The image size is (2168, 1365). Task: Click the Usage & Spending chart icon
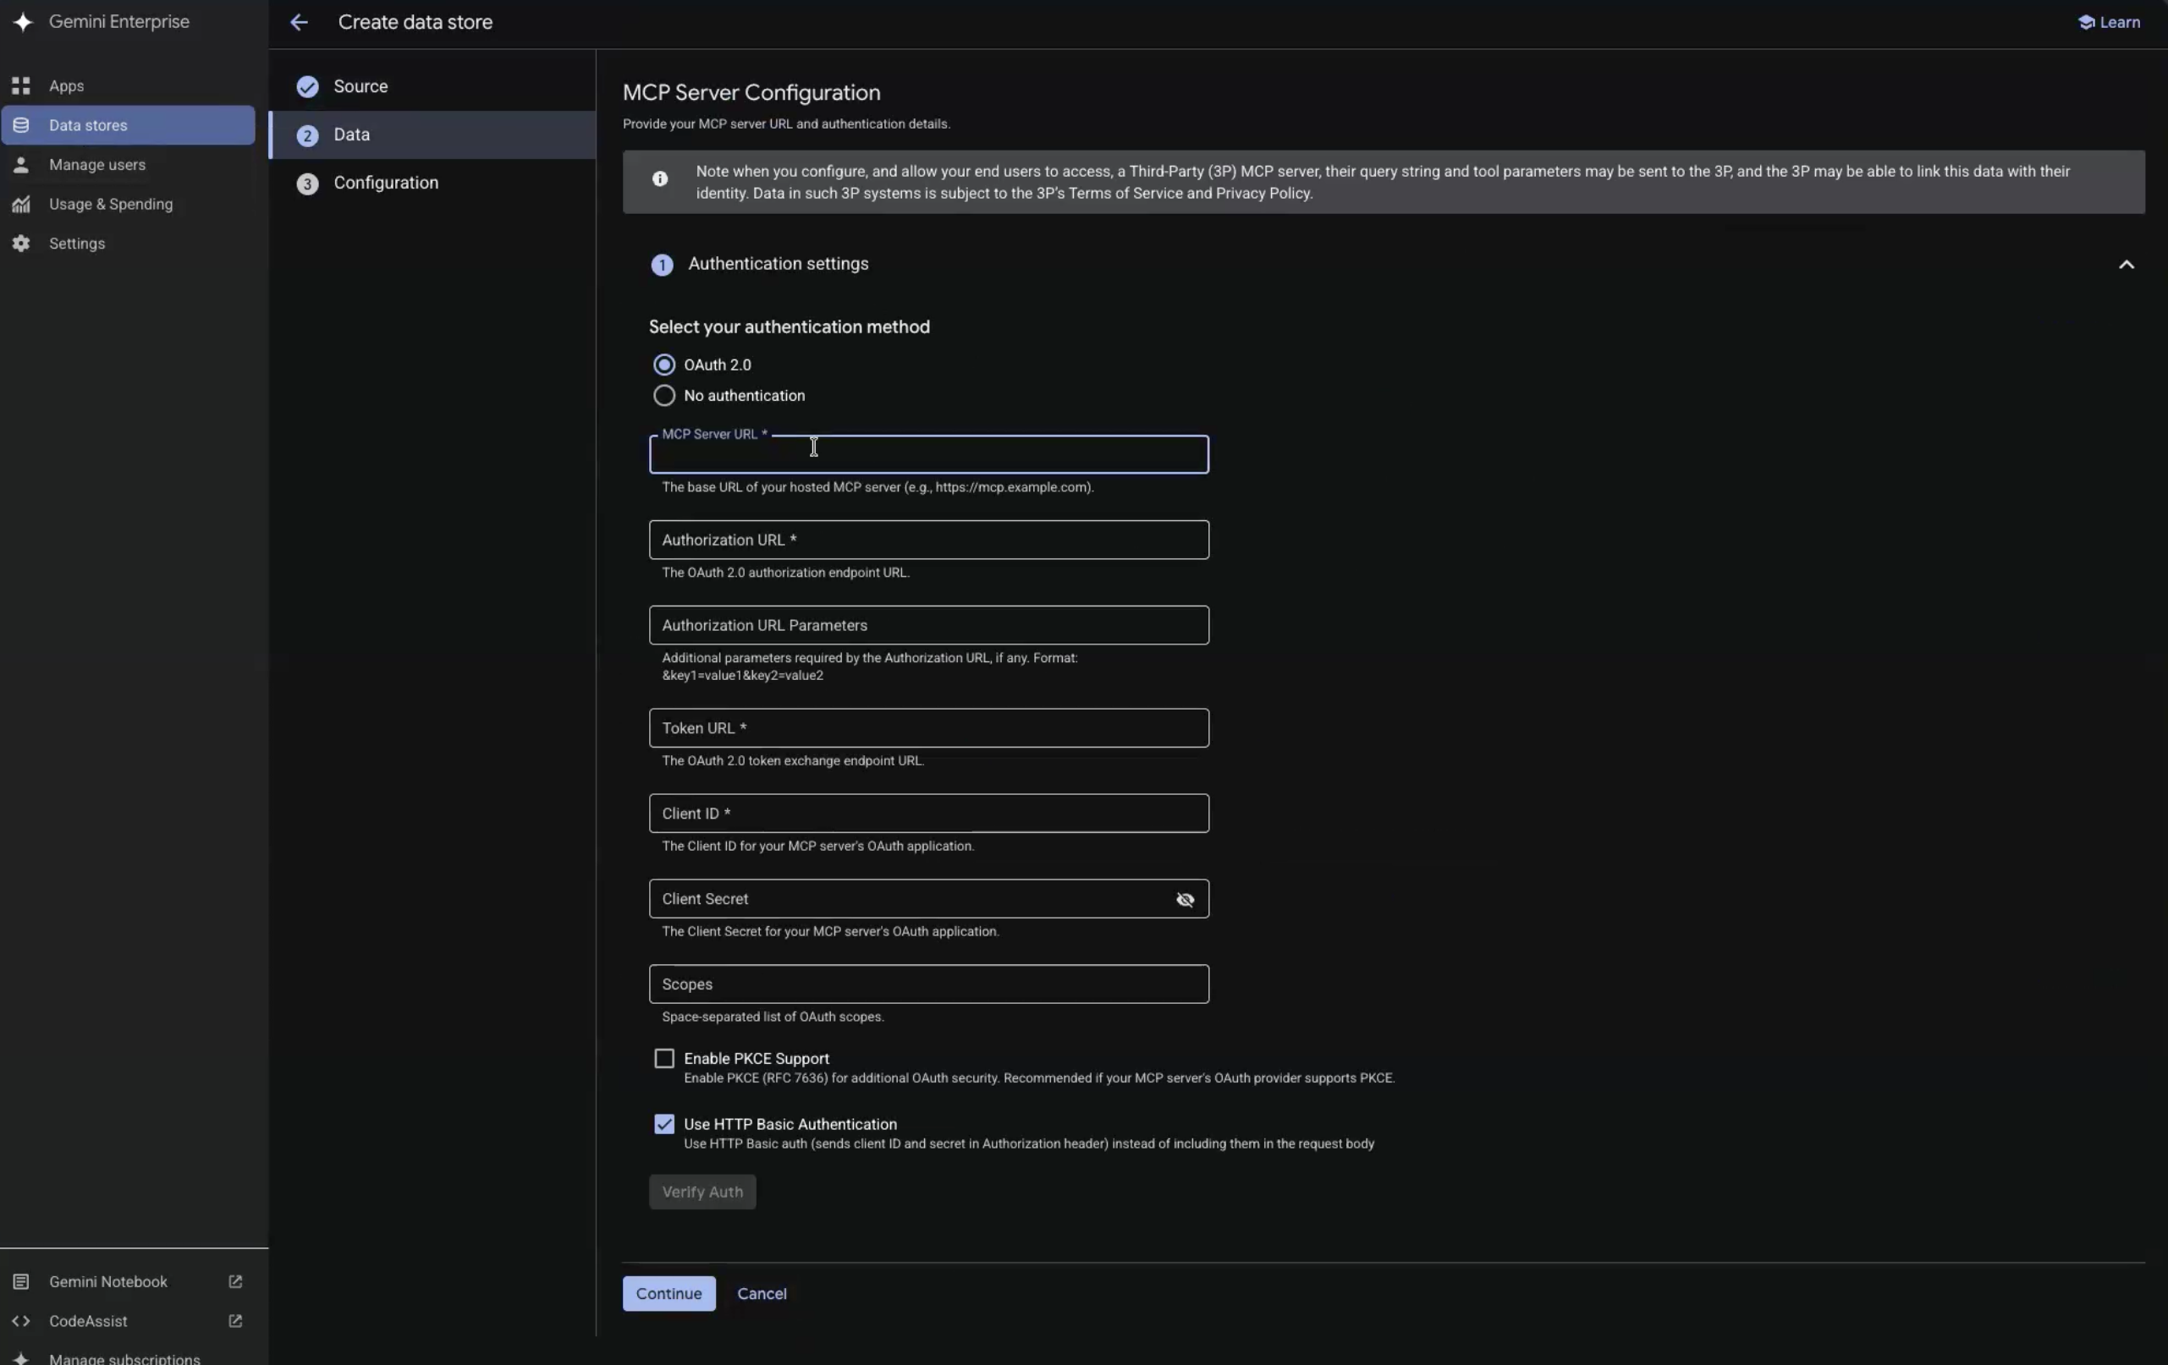coord(20,205)
